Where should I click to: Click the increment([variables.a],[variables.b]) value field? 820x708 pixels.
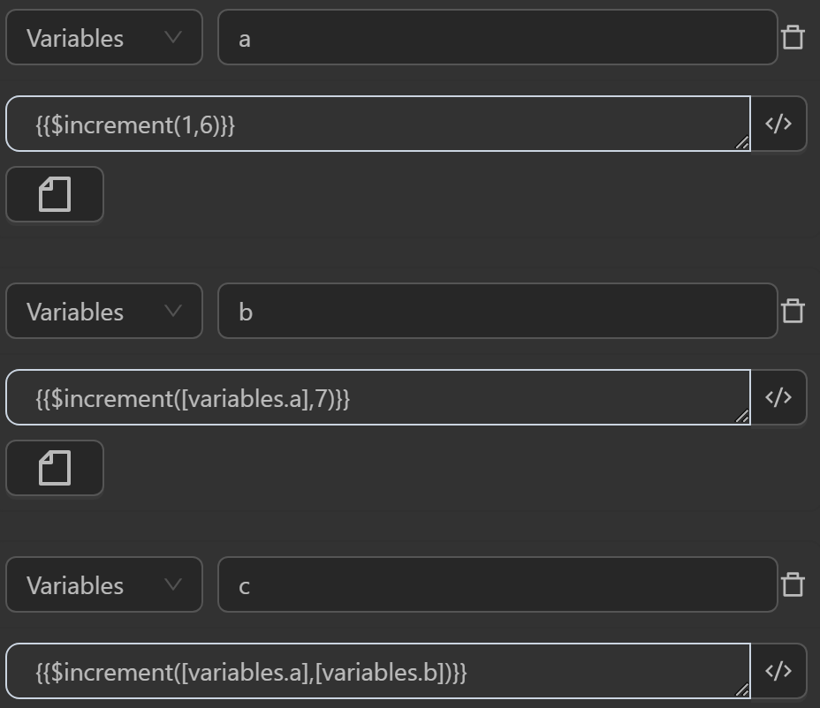click(x=377, y=671)
